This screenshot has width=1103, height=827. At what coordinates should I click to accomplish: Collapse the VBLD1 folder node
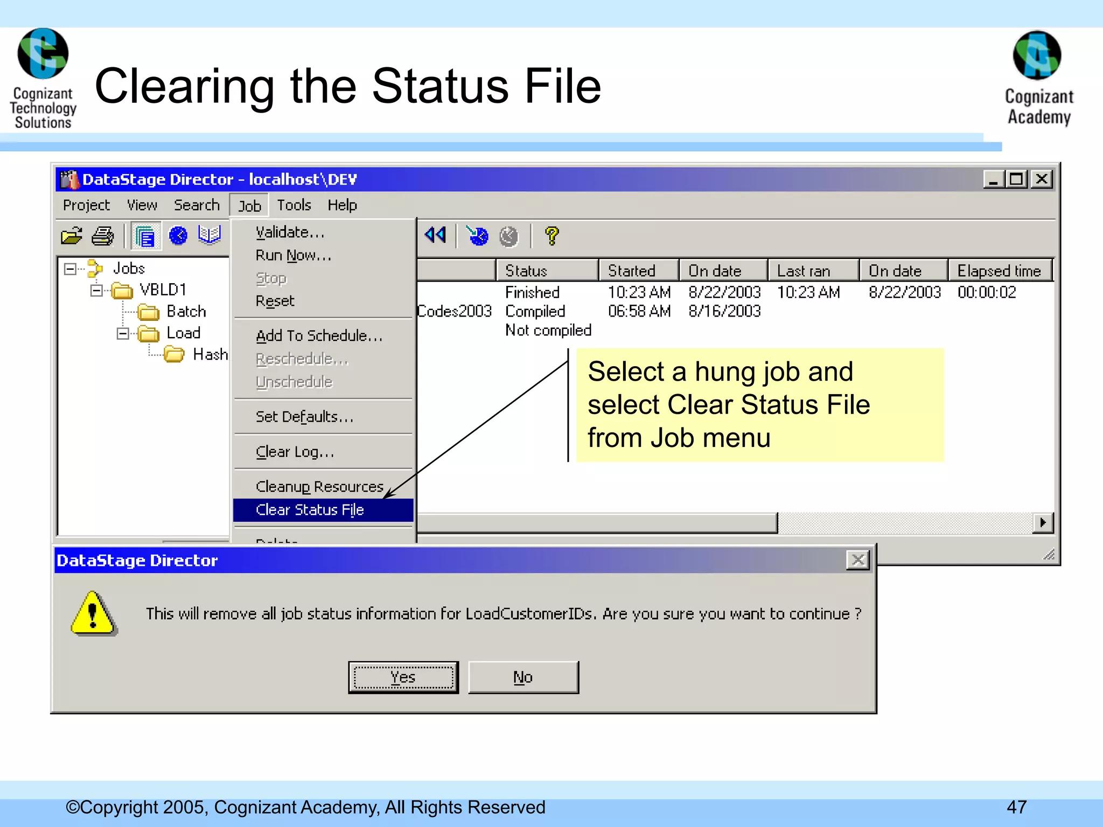click(96, 291)
